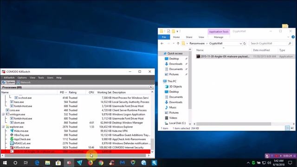Select the dwm.exe process row
This screenshot has width=297, height=167.
pyautogui.click(x=76, y=122)
